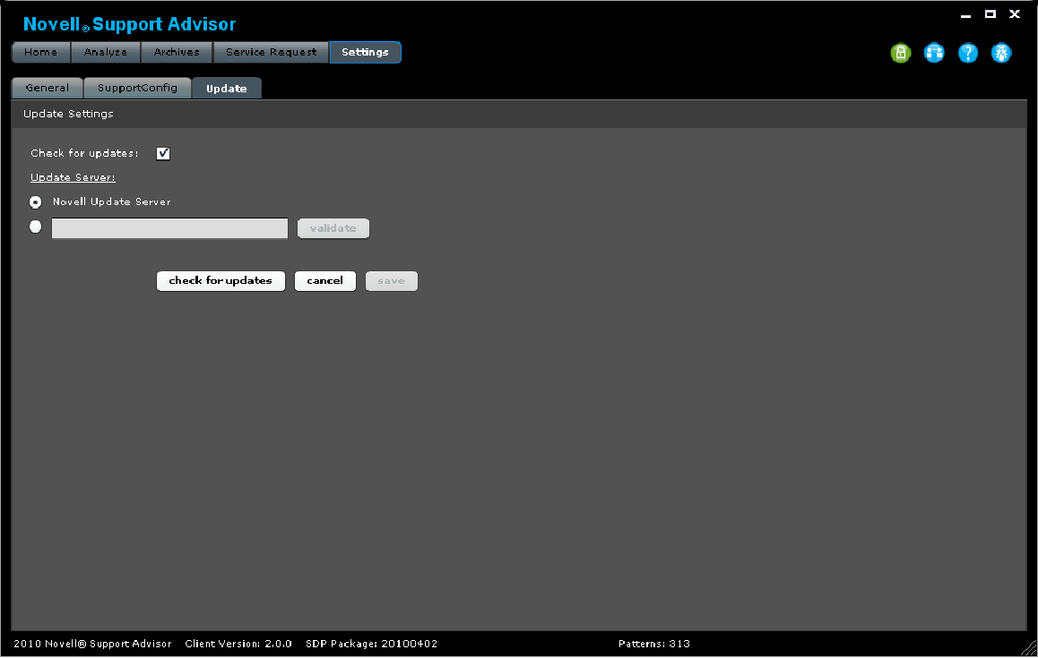Click the cancel button

pos(325,281)
